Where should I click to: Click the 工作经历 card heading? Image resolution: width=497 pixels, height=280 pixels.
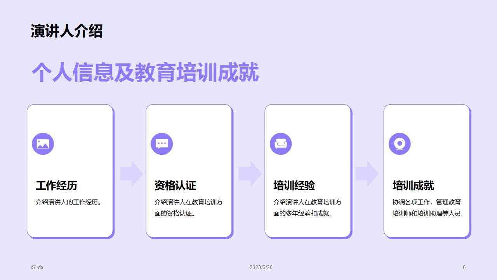pos(56,185)
